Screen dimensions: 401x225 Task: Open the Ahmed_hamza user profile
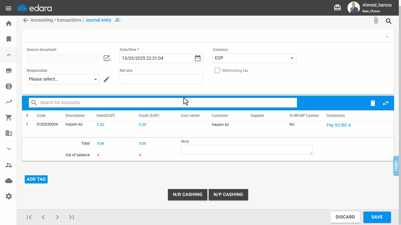click(x=370, y=8)
